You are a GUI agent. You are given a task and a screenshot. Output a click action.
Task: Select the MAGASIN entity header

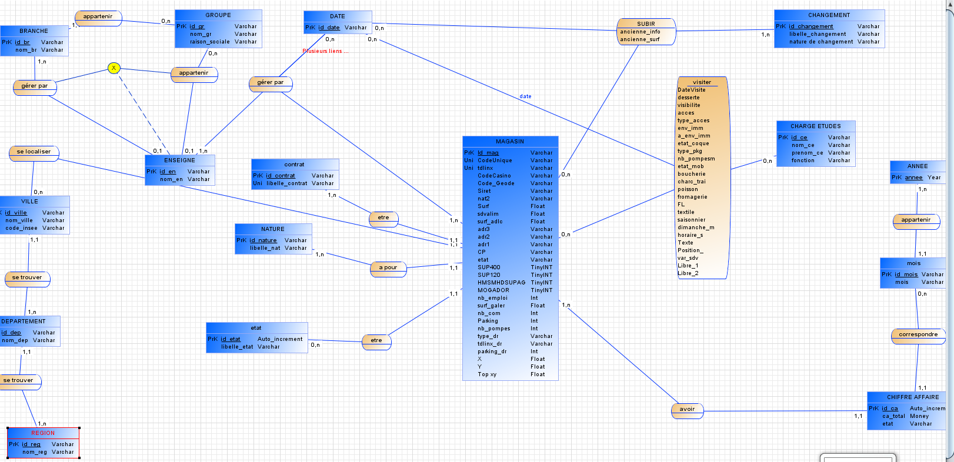[510, 142]
